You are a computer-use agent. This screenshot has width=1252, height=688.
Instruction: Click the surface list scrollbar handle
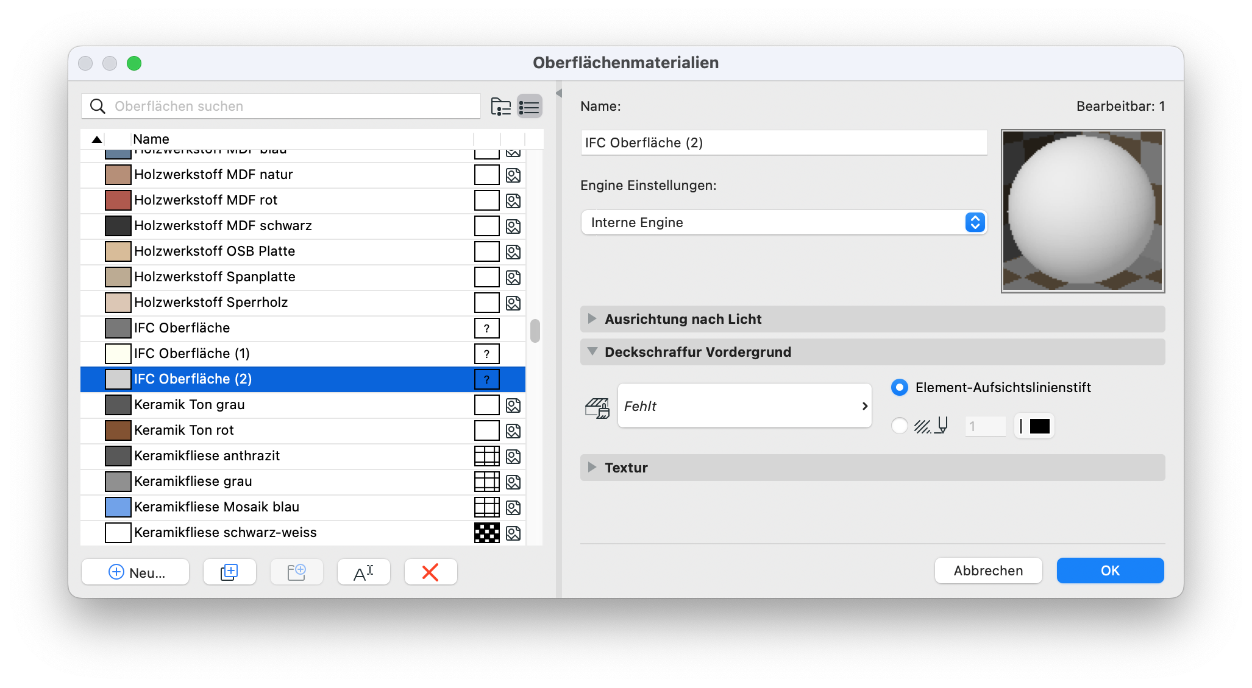coord(535,331)
